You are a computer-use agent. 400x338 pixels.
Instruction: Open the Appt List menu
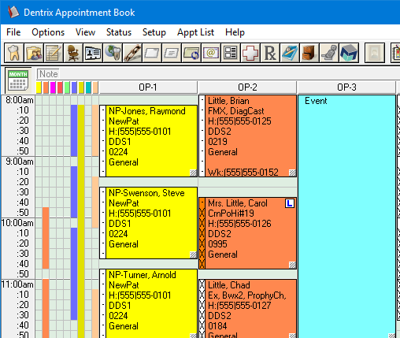point(195,32)
